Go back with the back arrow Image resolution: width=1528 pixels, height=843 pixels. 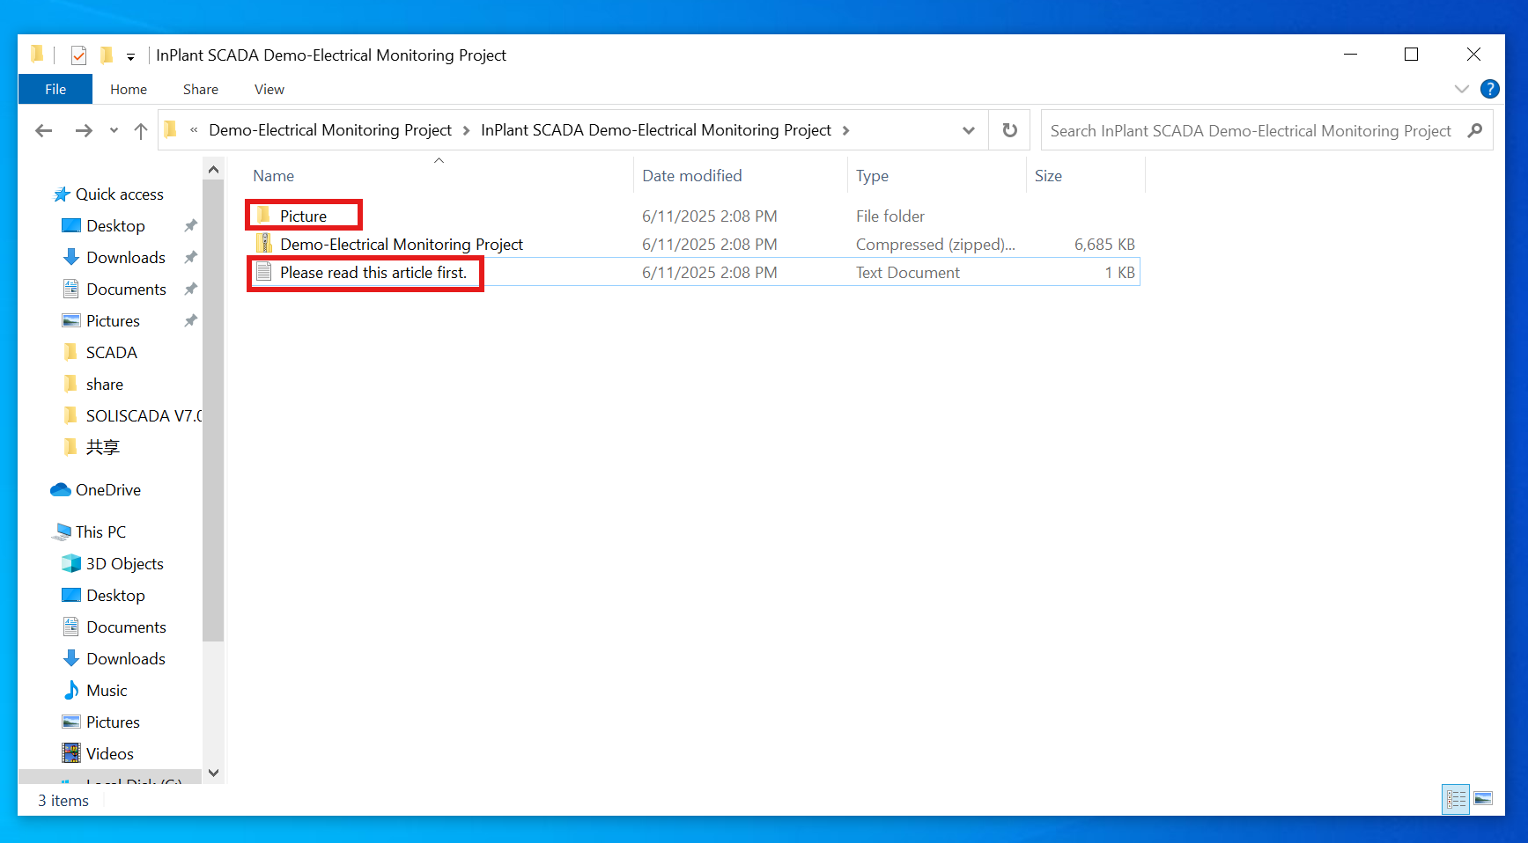(x=43, y=130)
